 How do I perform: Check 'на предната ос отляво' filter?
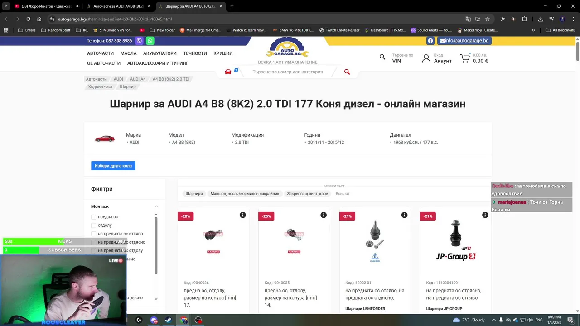click(94, 234)
